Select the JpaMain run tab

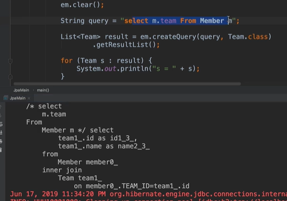pyautogui.click(x=17, y=98)
